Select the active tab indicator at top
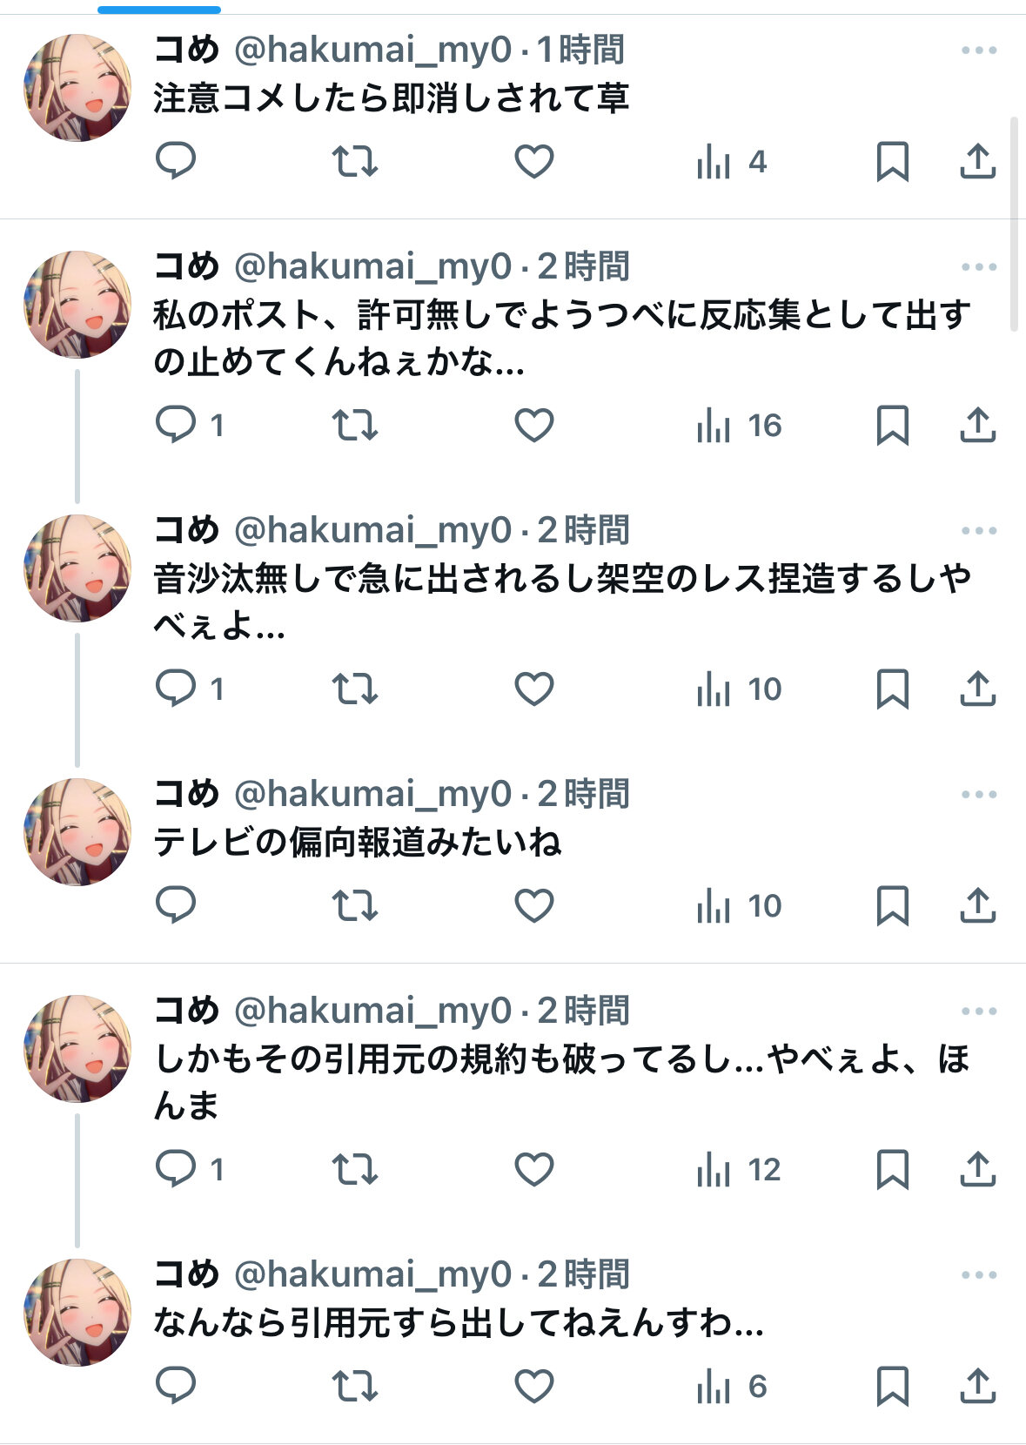 click(x=159, y=10)
